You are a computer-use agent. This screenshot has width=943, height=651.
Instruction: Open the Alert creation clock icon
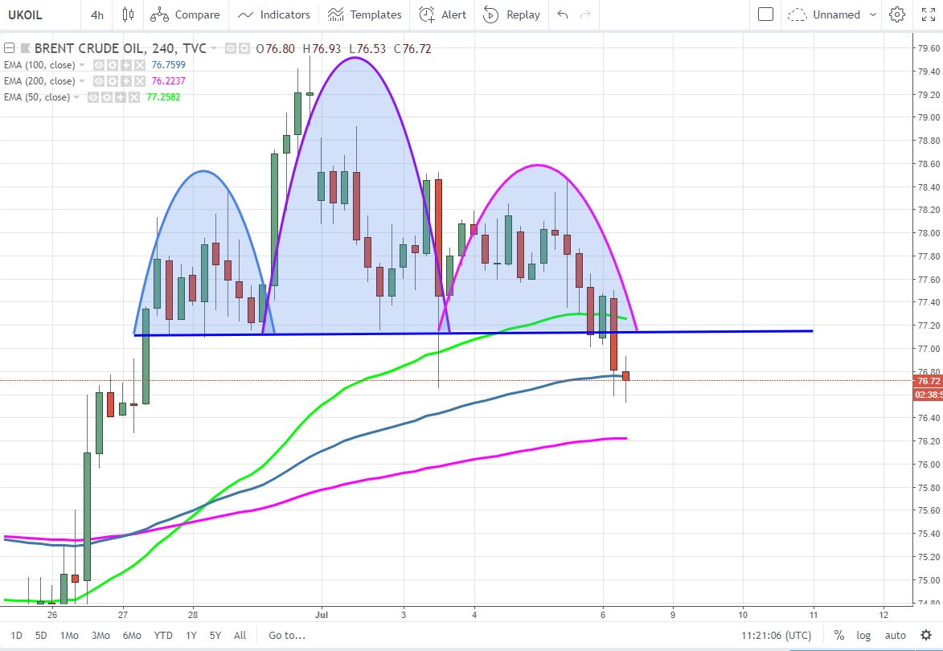(x=427, y=14)
